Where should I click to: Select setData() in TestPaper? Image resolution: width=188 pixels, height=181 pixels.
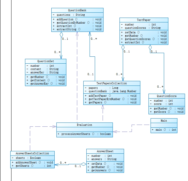coord(144,32)
